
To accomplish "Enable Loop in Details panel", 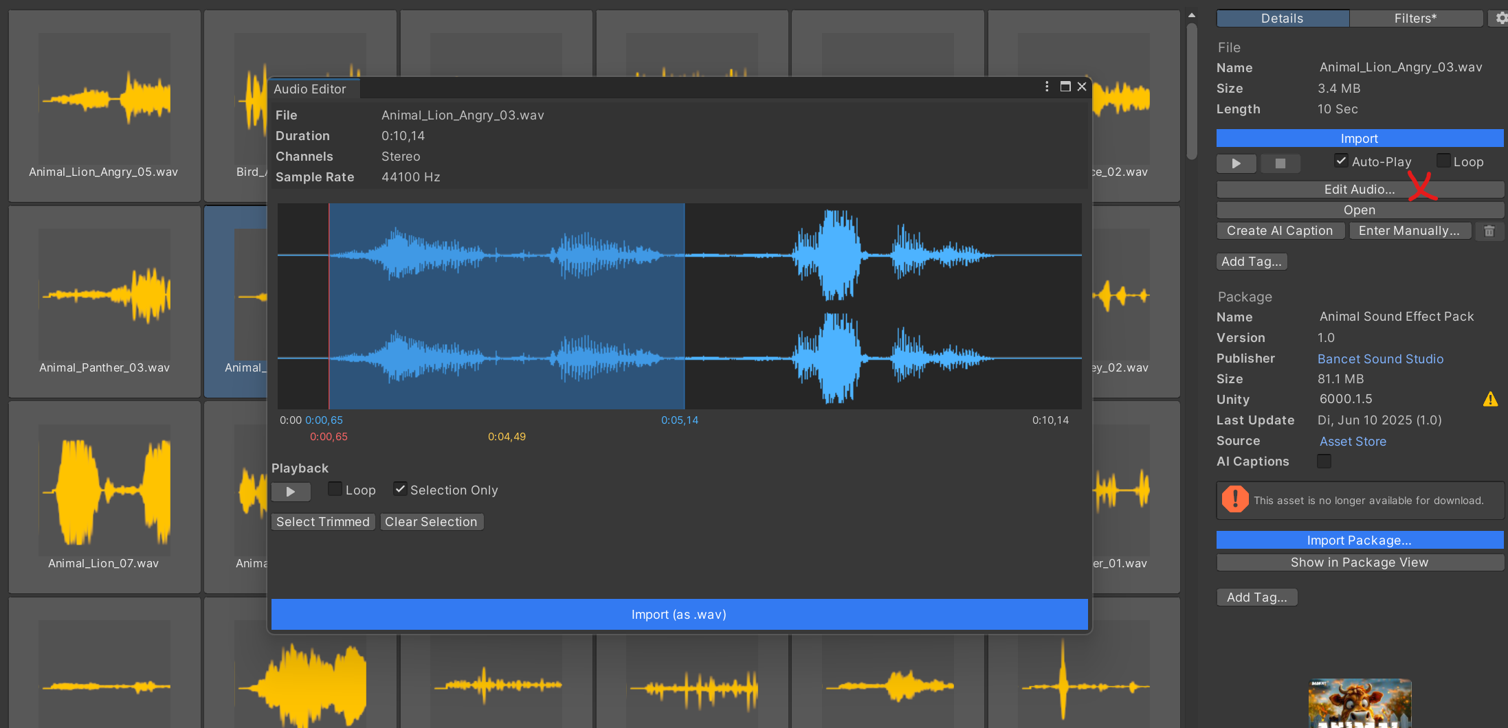I will click(x=1443, y=161).
